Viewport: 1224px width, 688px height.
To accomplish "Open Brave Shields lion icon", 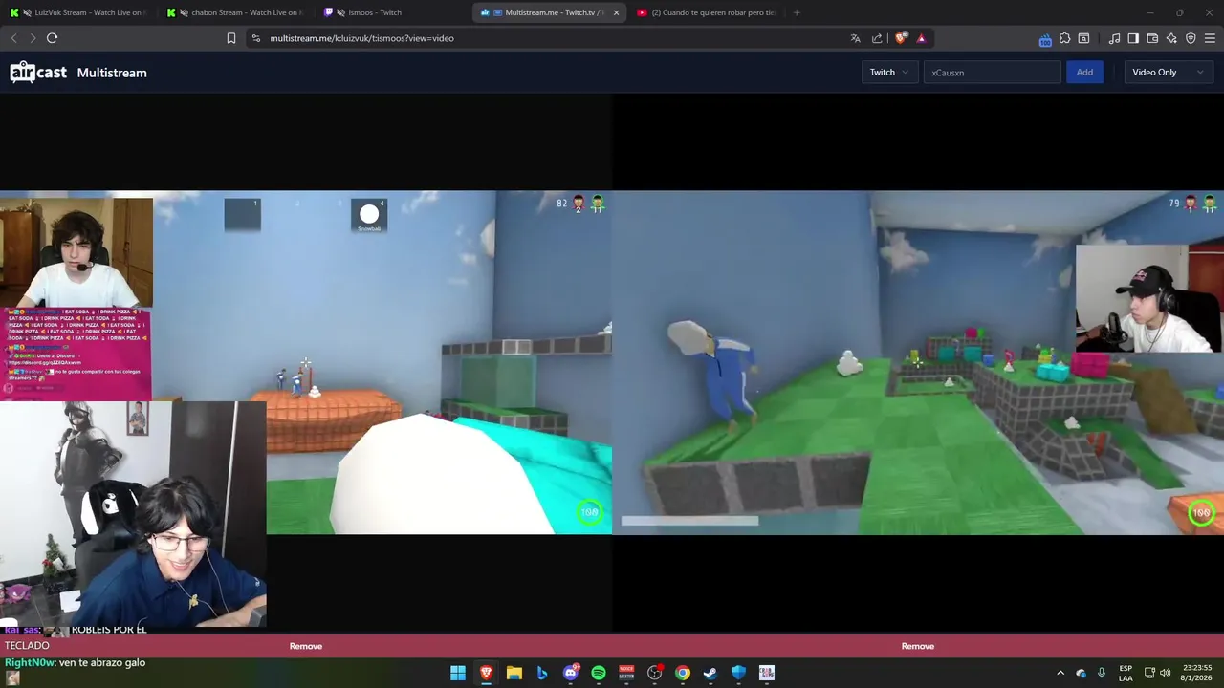I will [x=901, y=38].
